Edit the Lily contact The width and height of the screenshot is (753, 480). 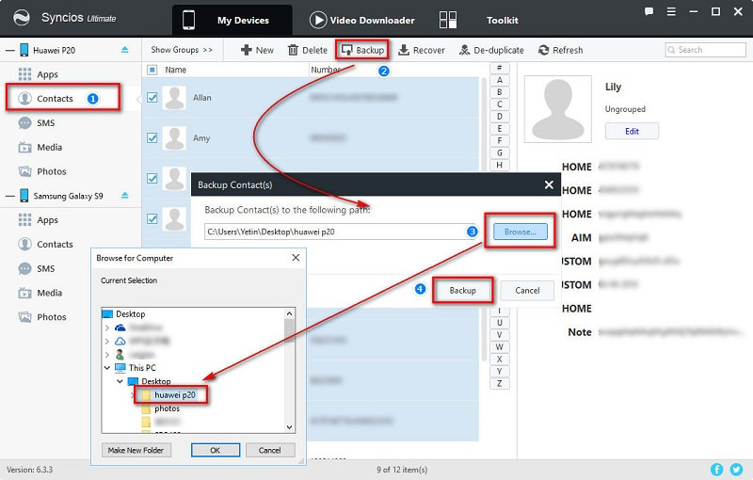coord(632,131)
